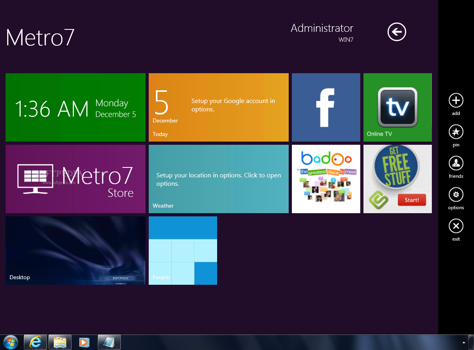Click the clock tile showing 1:36 AM
This screenshot has height=350, width=474.
(76, 107)
